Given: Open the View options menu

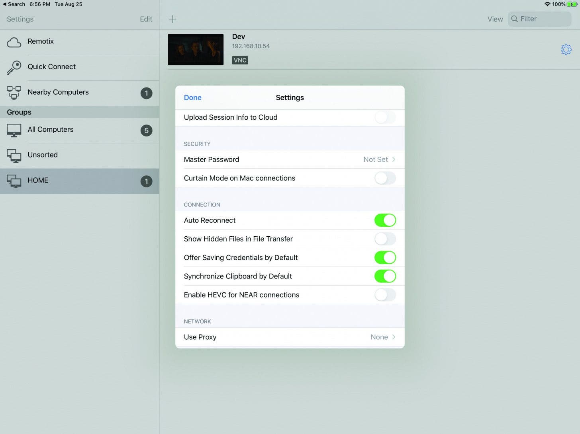Looking at the screenshot, I should 495,19.
